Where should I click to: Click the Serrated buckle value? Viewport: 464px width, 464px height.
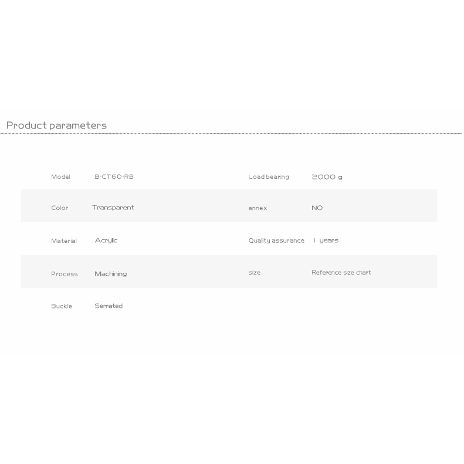click(x=109, y=306)
